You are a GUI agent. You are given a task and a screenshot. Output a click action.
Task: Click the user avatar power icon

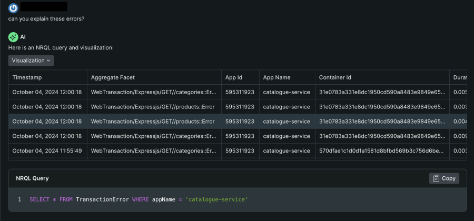(x=13, y=7)
